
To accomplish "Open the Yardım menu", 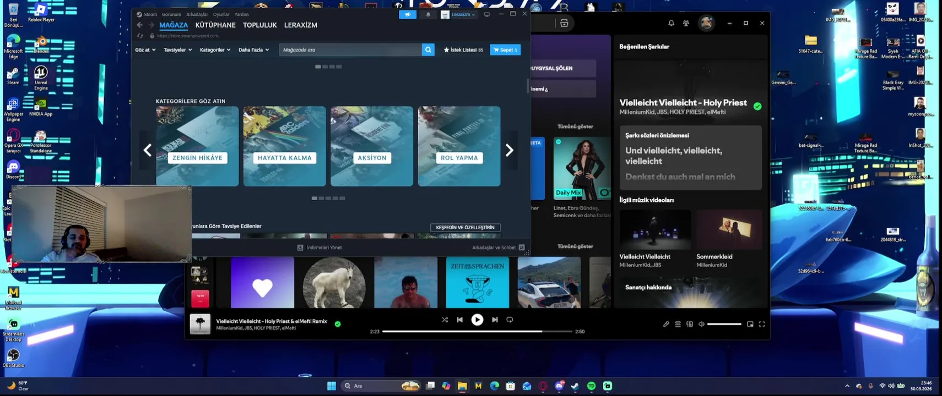I will [241, 15].
